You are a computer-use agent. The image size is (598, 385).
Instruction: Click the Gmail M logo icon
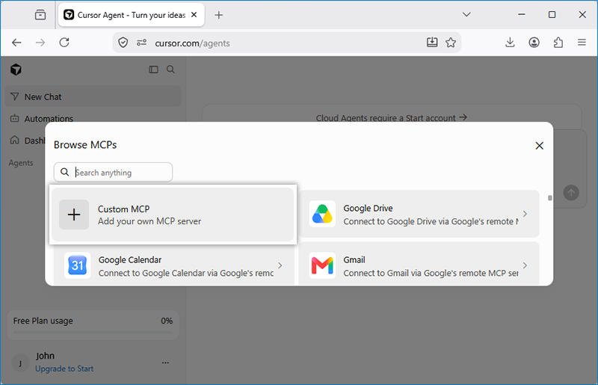[x=322, y=265]
